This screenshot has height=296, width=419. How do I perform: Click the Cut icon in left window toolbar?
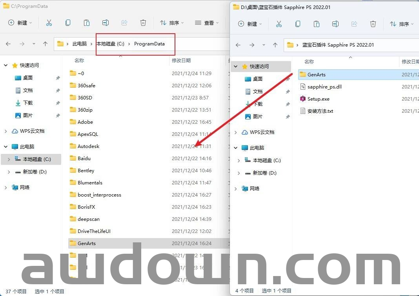(49, 23)
